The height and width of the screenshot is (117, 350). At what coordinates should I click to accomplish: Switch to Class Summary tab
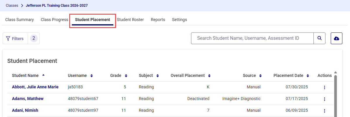(20, 20)
